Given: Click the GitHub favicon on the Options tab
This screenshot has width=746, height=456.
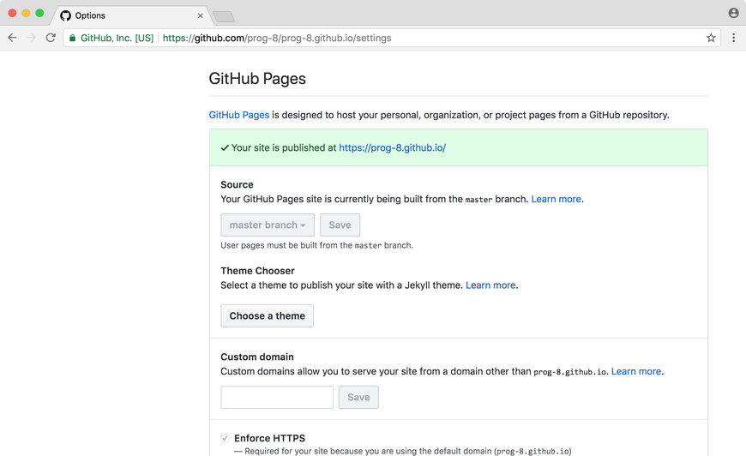Looking at the screenshot, I should click(66, 15).
